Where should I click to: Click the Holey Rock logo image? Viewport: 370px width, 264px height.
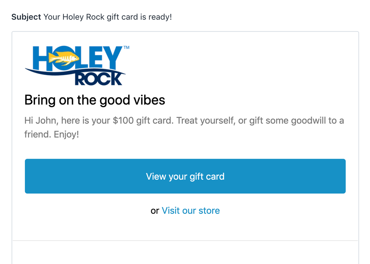[x=77, y=66]
